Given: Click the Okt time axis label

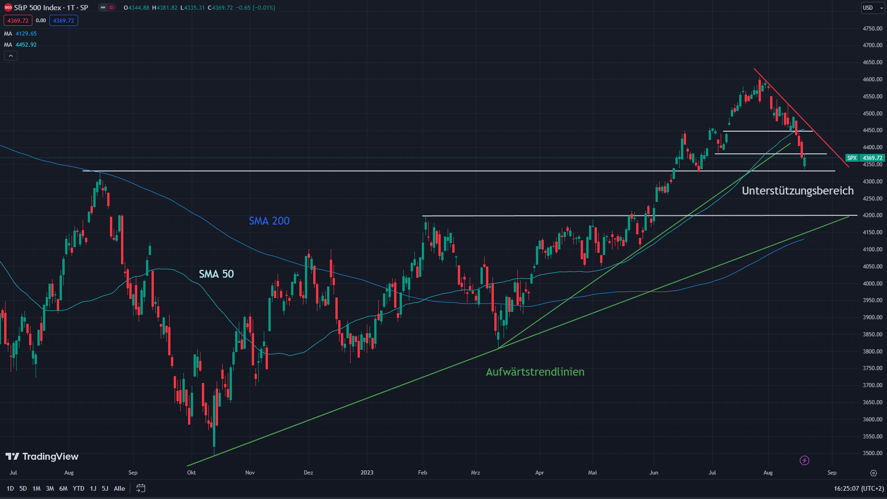Looking at the screenshot, I should tap(191, 473).
